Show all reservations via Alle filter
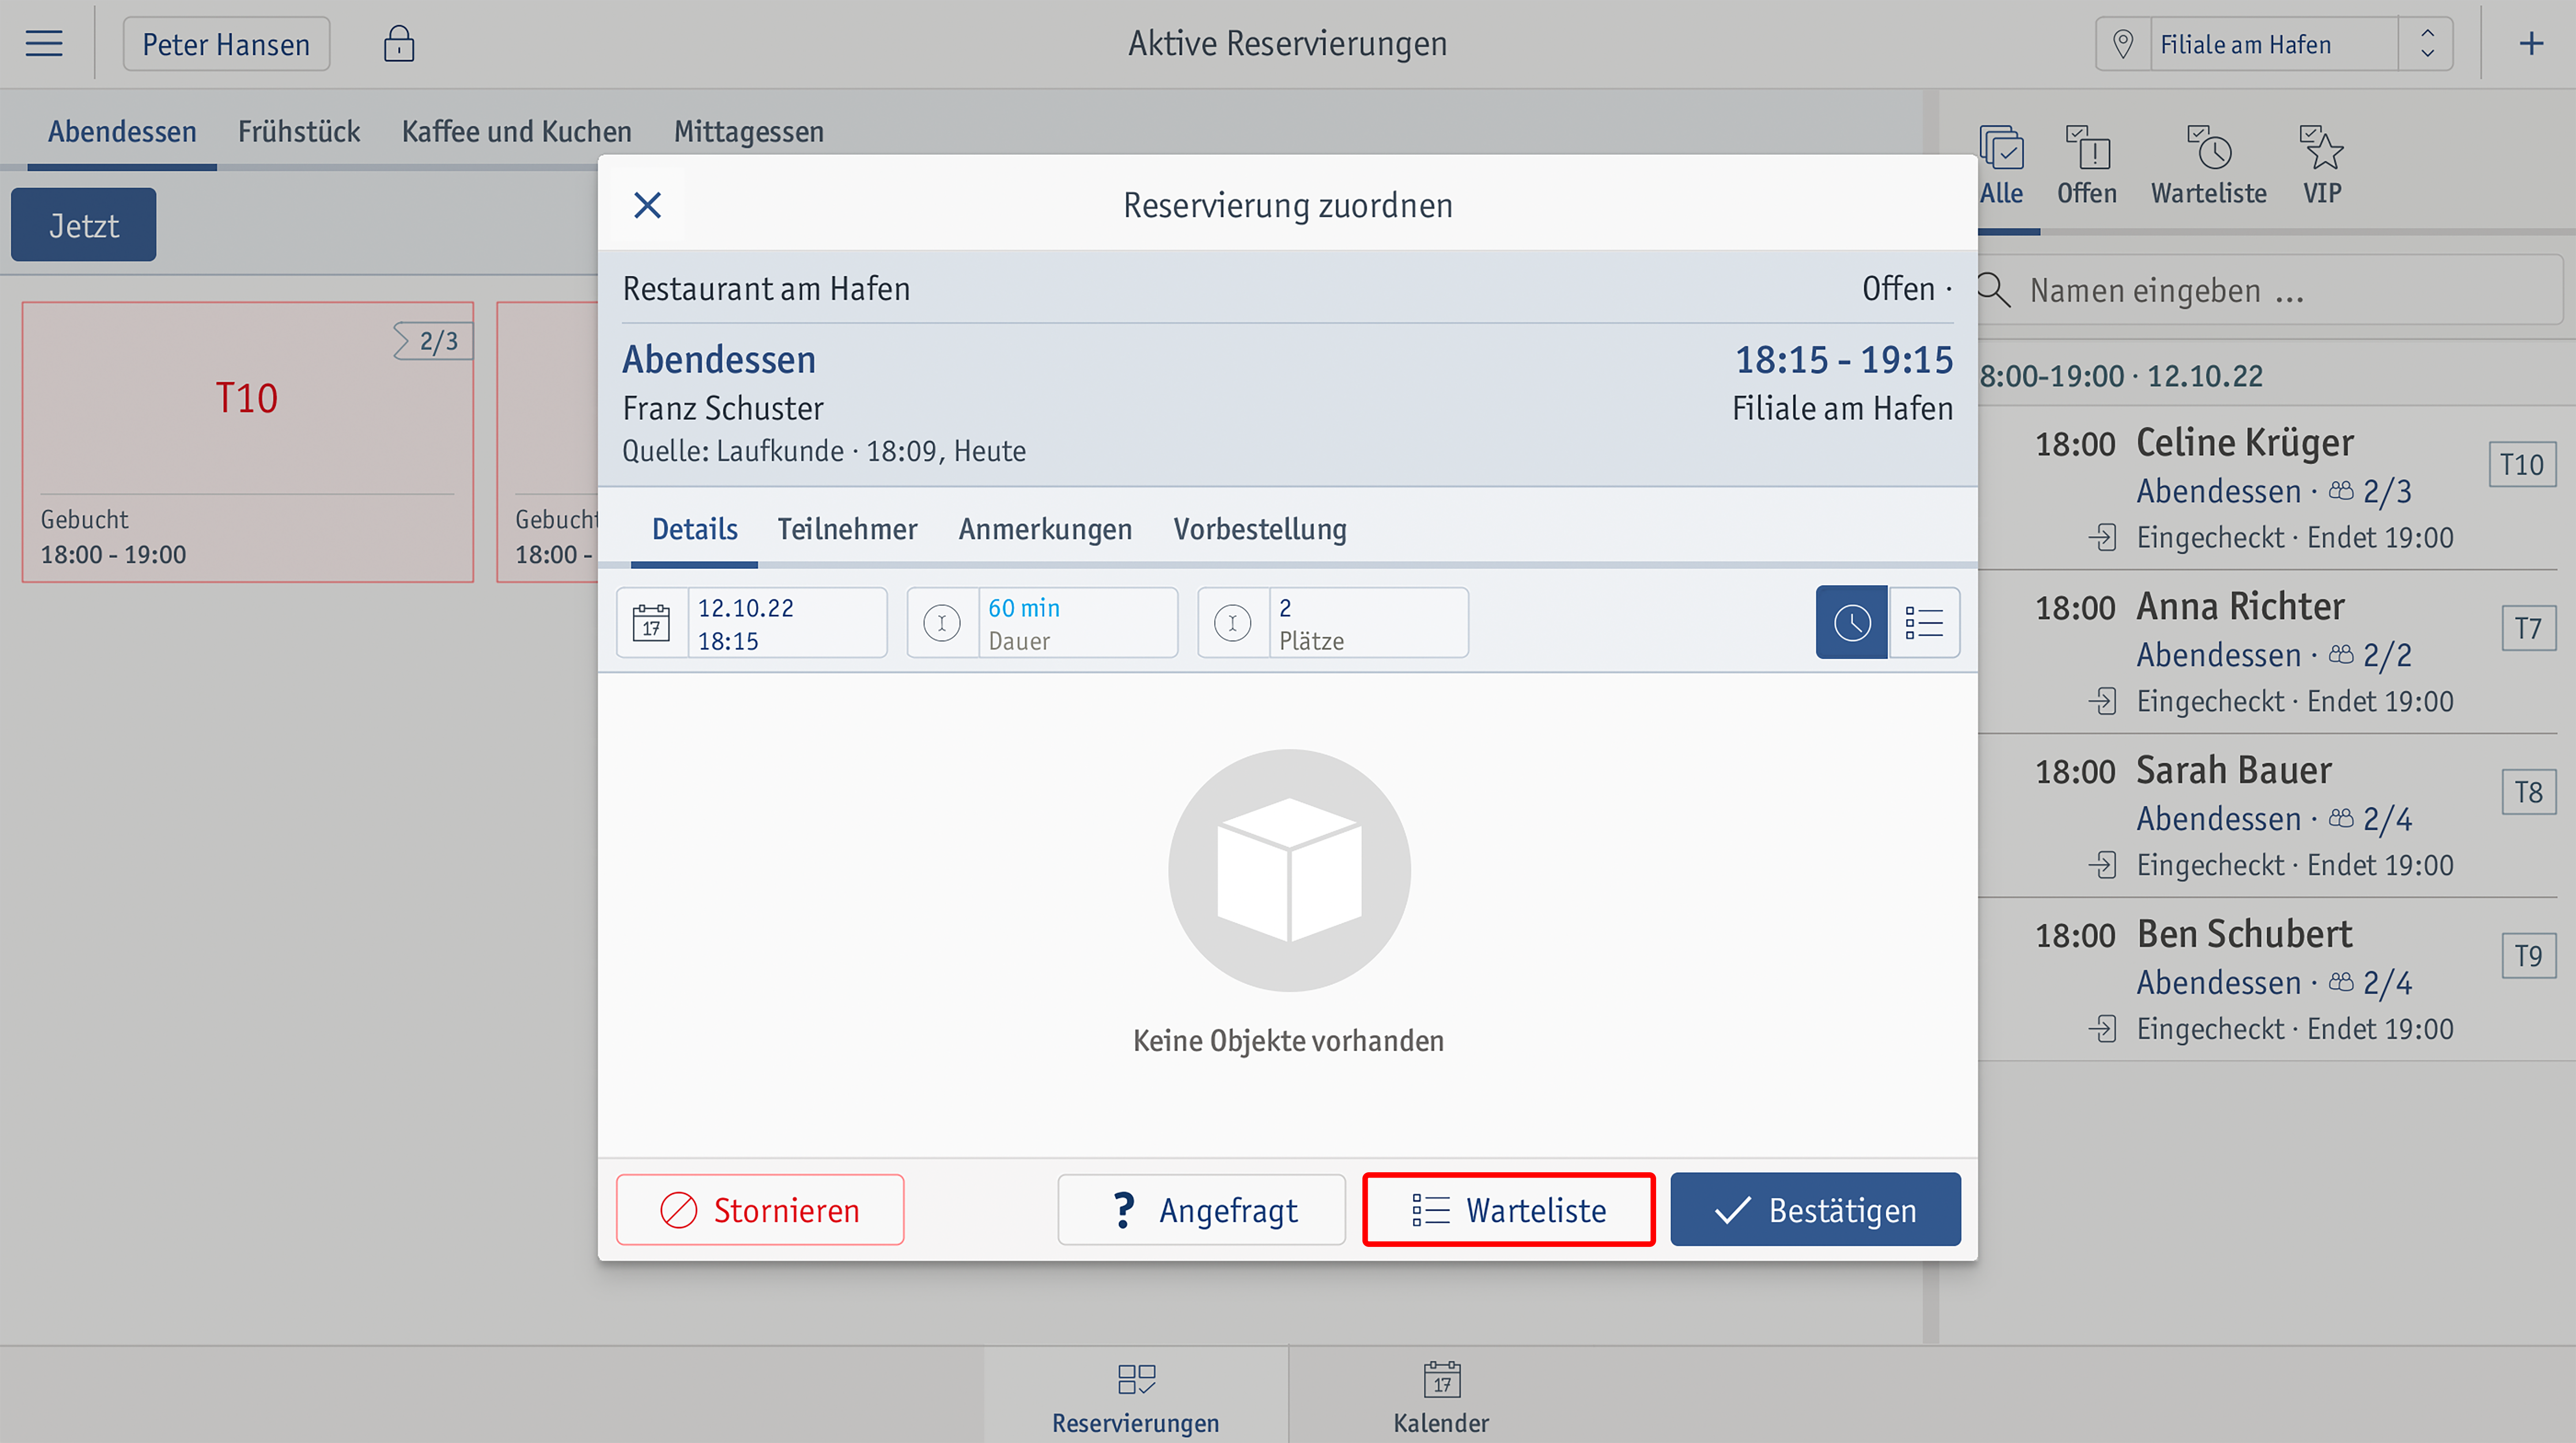 (2002, 166)
